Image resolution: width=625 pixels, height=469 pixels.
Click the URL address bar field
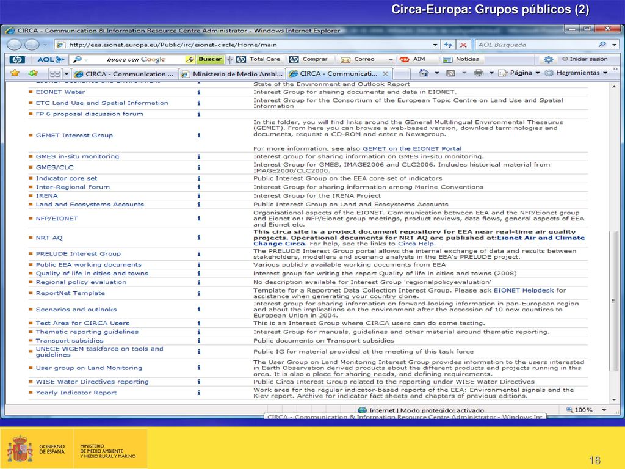(247, 45)
